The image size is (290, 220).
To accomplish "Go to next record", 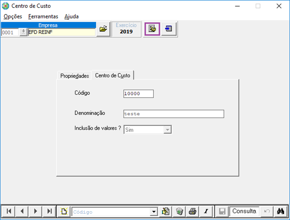I will coord(35,211).
